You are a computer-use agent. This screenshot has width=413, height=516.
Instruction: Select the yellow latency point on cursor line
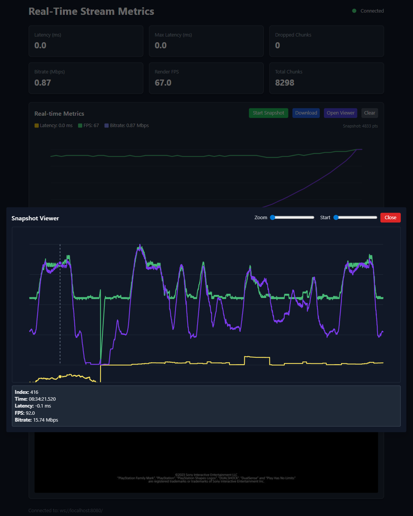pos(60,377)
